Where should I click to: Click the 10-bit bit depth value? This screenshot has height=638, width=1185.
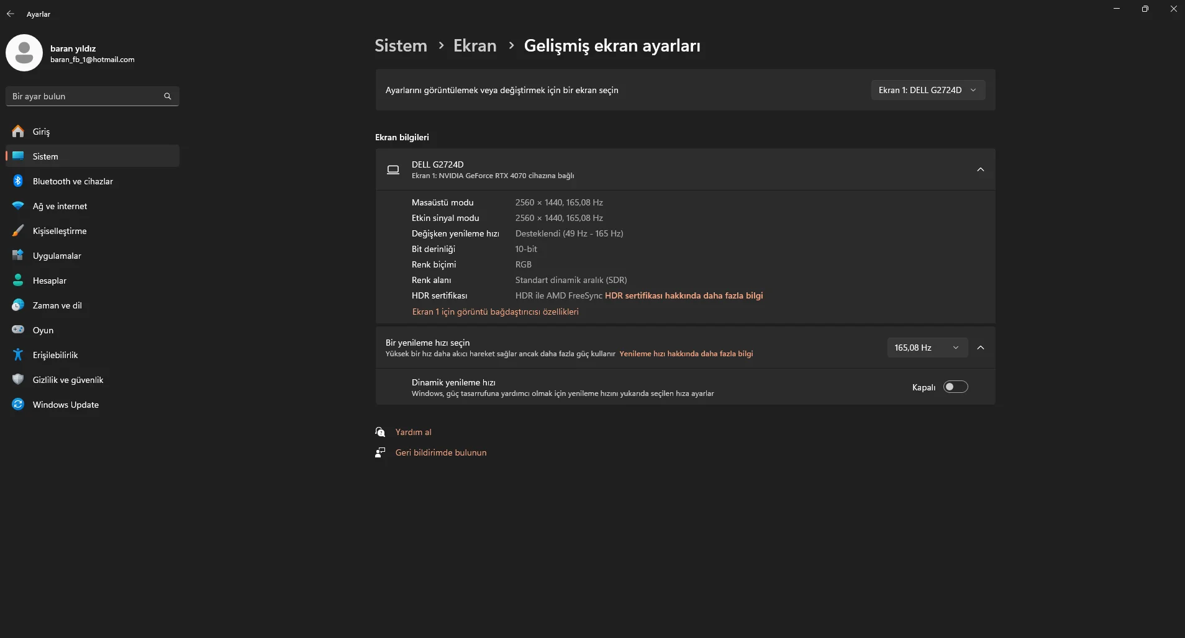pyautogui.click(x=526, y=249)
